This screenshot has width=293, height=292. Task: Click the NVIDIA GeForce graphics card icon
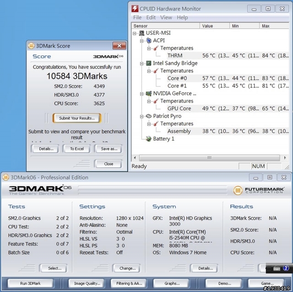tap(149, 93)
